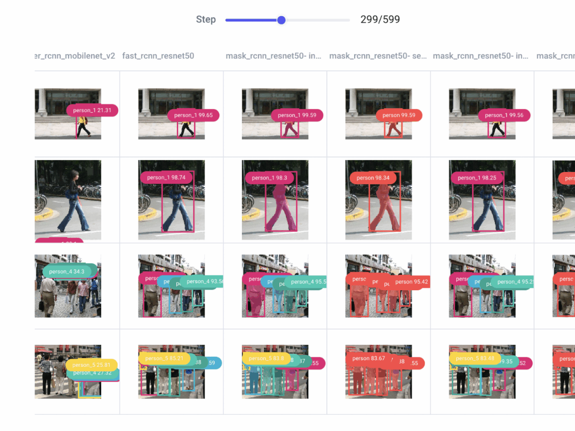Open walking woman image with person 98.34 label

[379, 200]
